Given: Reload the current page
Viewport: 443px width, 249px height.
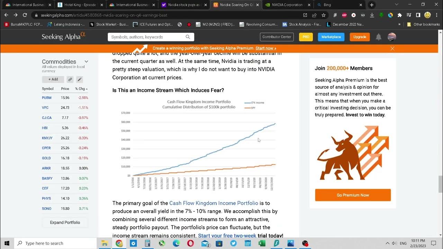Looking at the screenshot, I should tap(25, 15).
